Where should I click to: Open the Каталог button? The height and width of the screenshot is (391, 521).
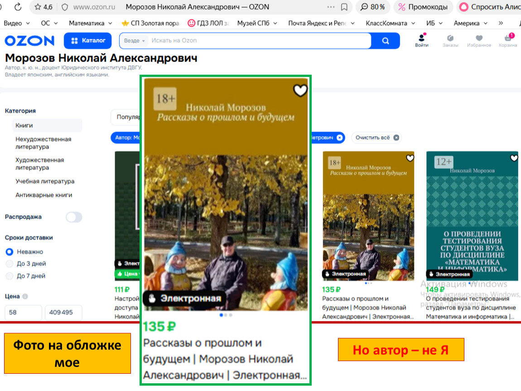click(x=88, y=41)
